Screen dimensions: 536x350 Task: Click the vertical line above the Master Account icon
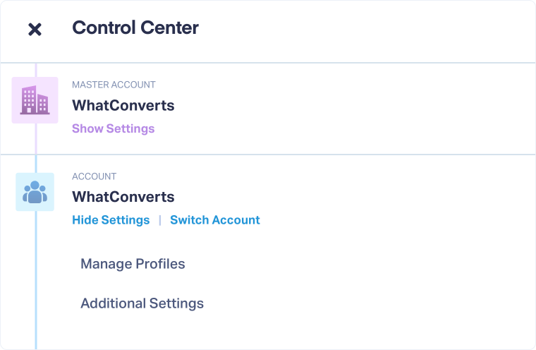[x=35, y=69]
